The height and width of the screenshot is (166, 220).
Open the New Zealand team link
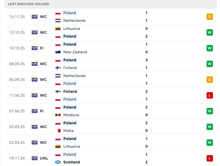pyautogui.click(x=75, y=52)
